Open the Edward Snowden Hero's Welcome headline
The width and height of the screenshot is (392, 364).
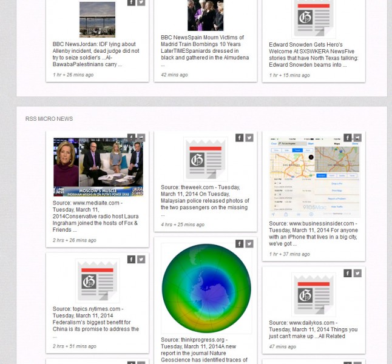point(314,55)
